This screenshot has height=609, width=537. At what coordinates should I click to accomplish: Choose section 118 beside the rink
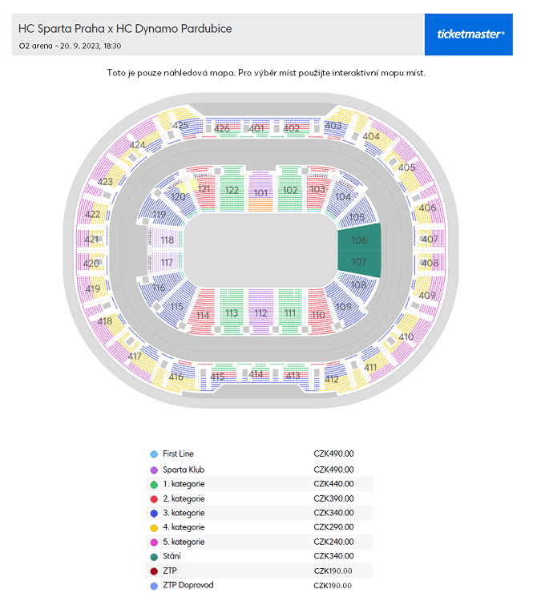(166, 240)
